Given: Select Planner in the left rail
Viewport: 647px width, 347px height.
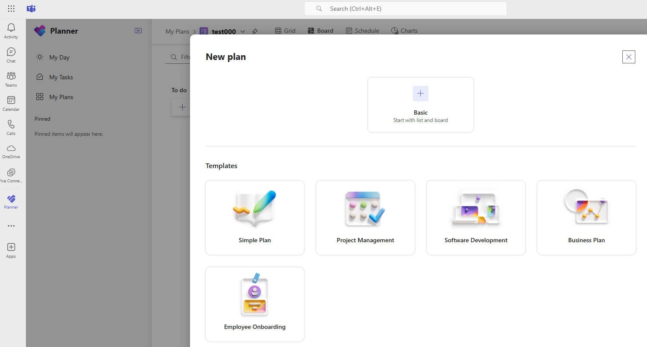Looking at the screenshot, I should (11, 202).
